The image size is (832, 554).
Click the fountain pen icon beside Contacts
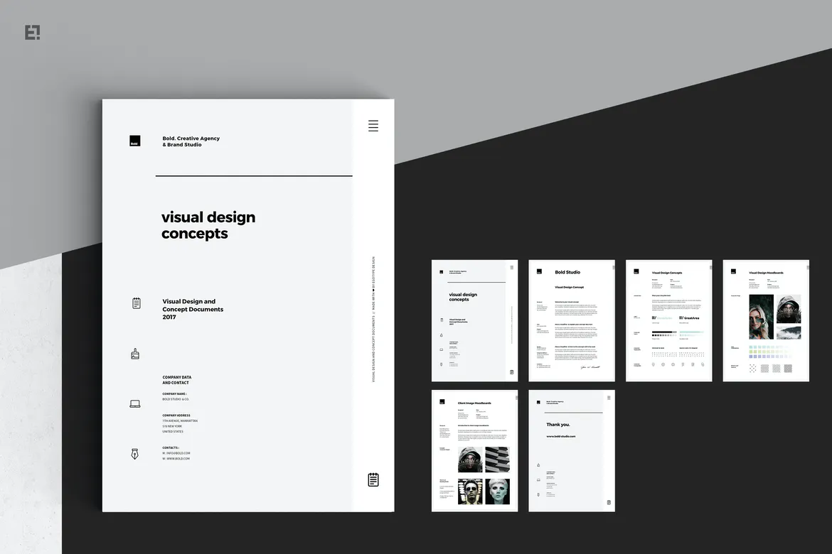tap(135, 454)
